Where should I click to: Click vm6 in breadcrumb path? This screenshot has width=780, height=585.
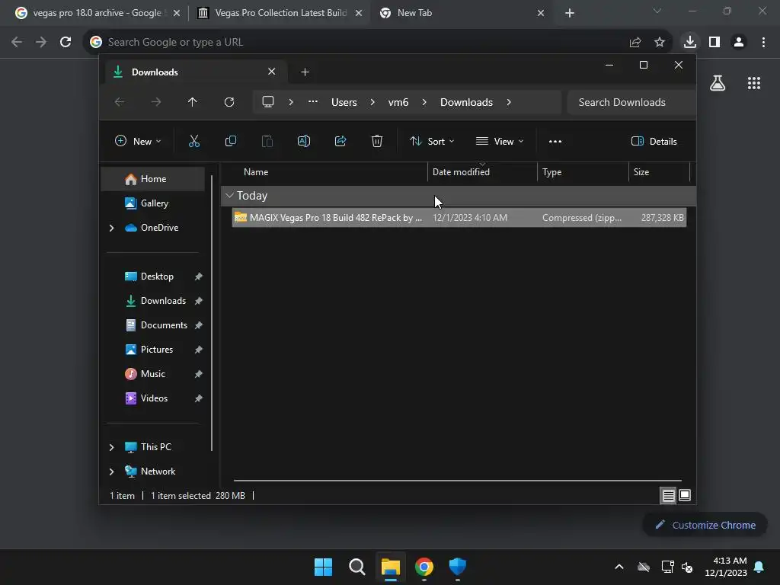398,102
